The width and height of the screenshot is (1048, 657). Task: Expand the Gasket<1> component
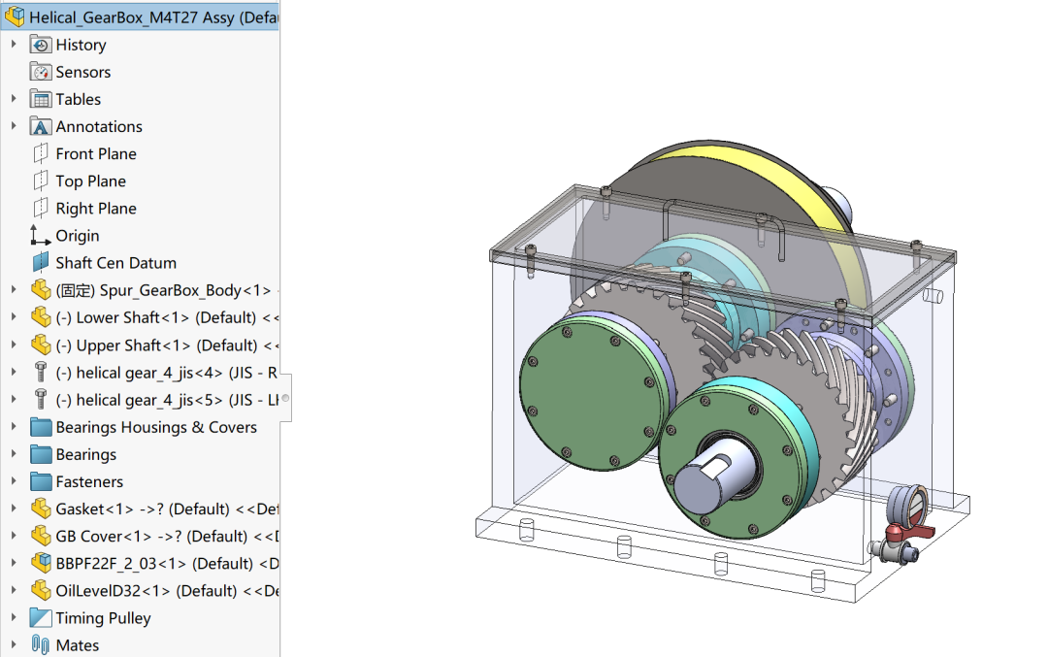[14, 509]
